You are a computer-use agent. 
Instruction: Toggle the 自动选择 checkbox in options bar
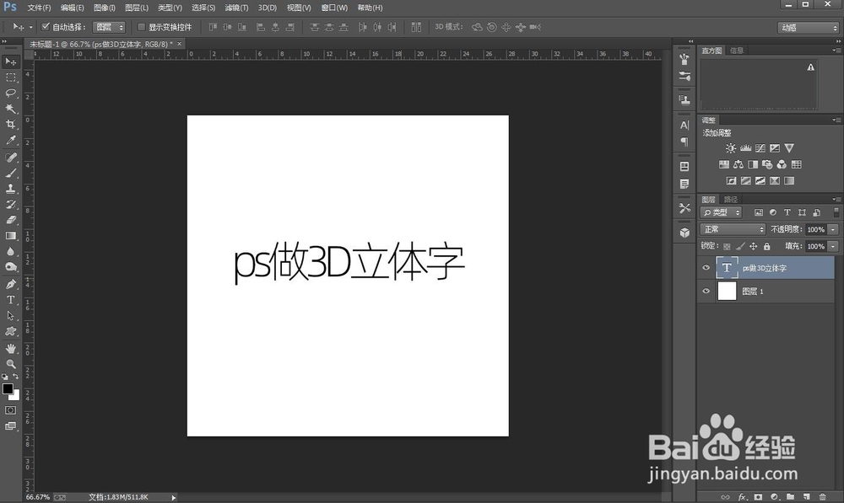[x=46, y=26]
